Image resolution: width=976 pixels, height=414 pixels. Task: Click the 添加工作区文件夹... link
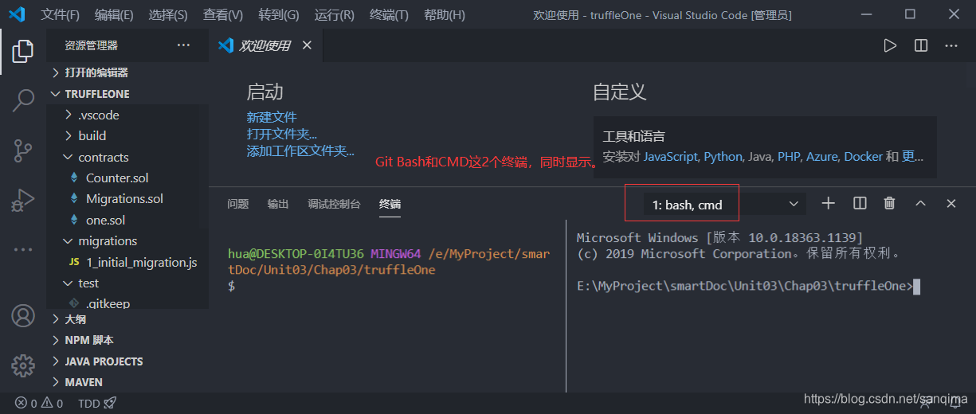coord(300,150)
